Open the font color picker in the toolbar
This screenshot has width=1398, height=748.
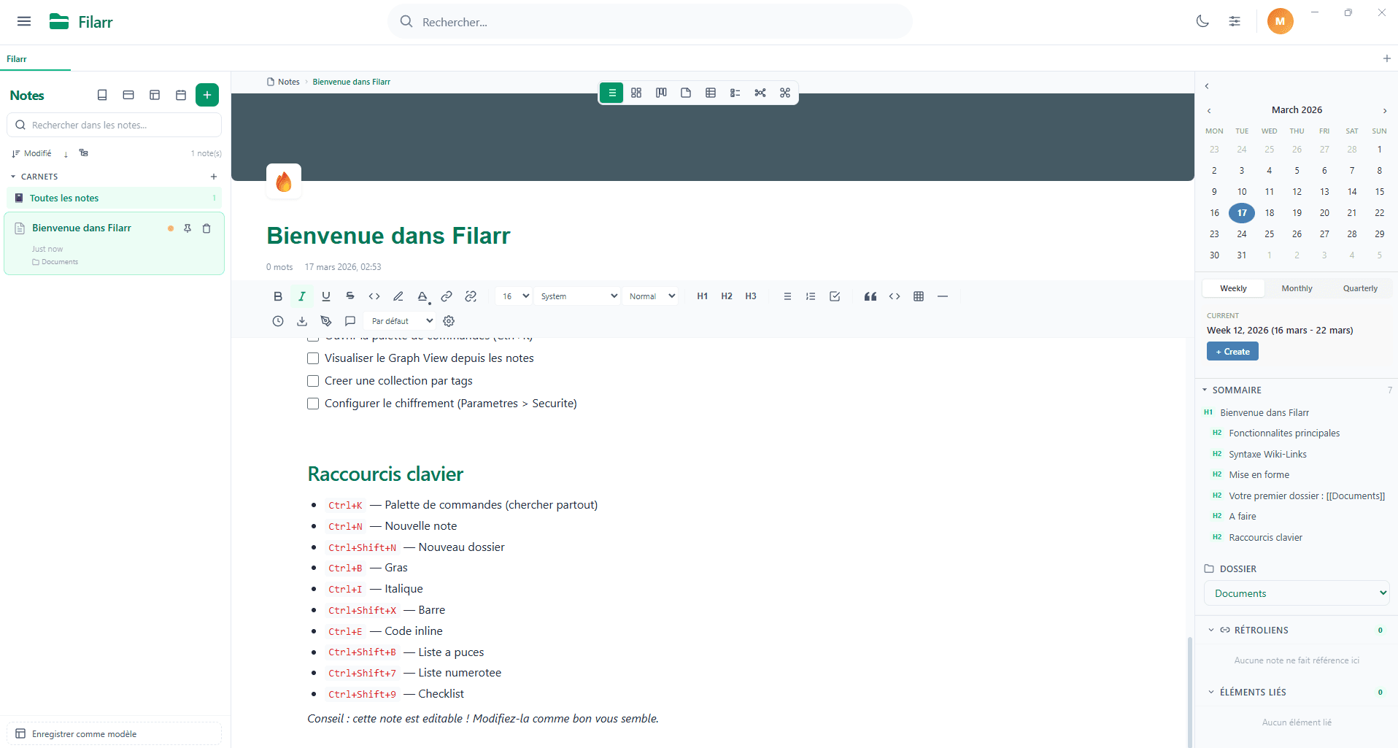[x=422, y=296]
